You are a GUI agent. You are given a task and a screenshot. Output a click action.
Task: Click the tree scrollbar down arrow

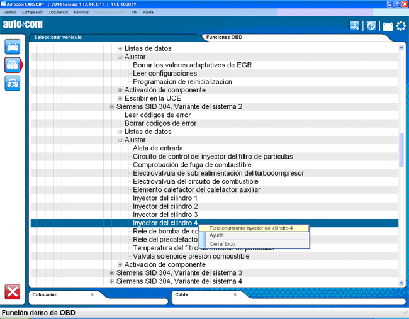[x=401, y=283]
